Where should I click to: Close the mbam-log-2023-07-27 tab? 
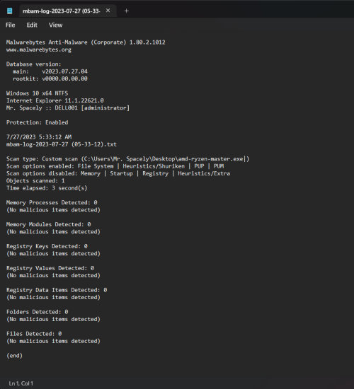108,11
